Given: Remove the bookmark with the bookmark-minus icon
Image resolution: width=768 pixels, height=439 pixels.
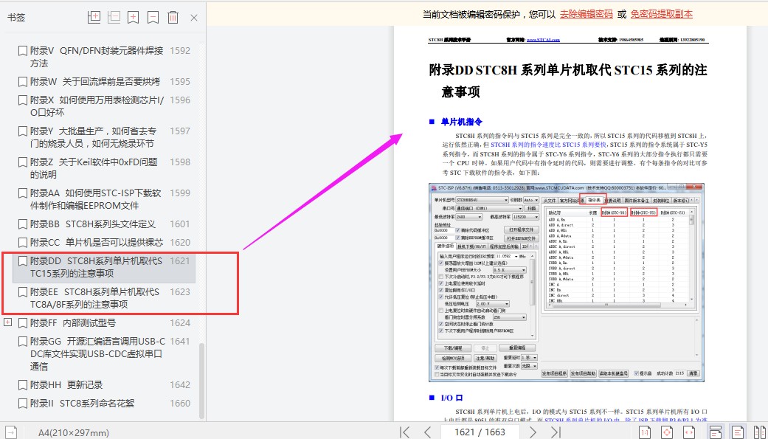Looking at the screenshot, I should 153,17.
